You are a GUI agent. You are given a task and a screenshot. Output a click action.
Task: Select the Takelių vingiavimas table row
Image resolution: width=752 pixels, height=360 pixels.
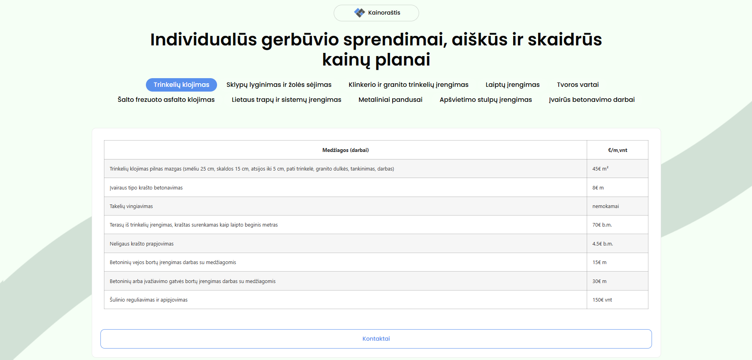[131, 206]
